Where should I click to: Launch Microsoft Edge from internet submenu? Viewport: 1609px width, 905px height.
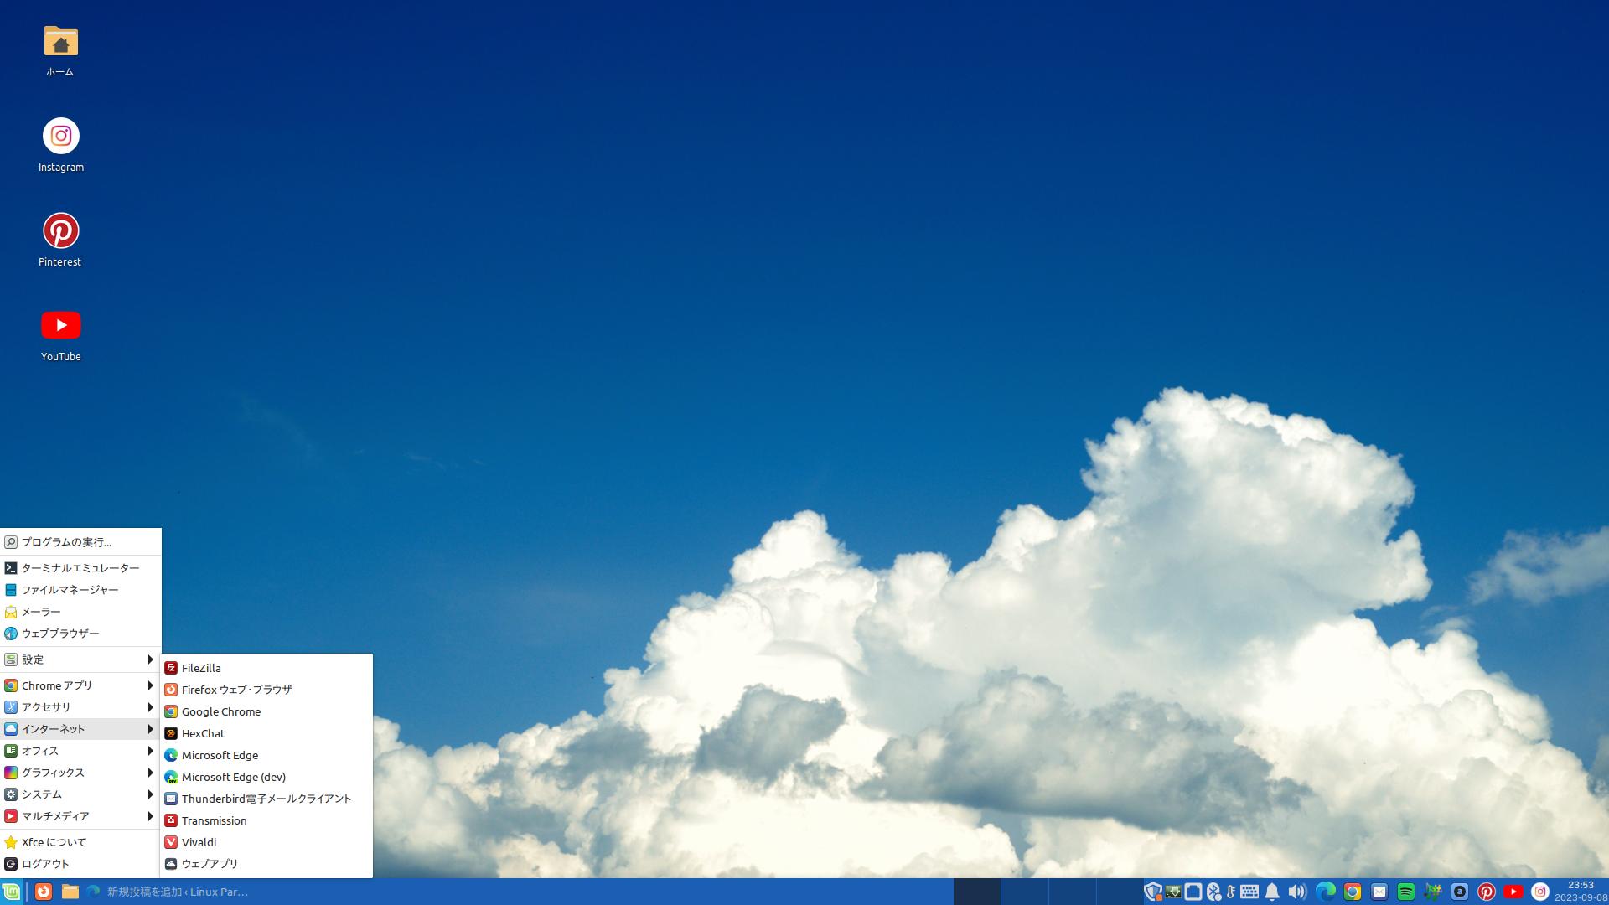click(x=266, y=755)
